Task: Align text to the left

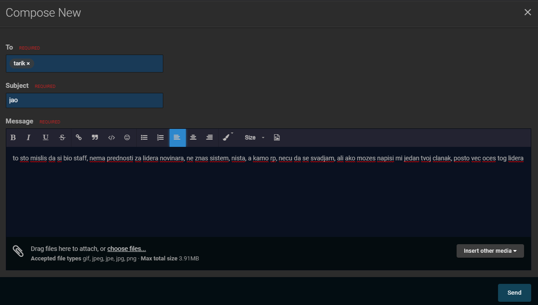Action: (x=177, y=138)
